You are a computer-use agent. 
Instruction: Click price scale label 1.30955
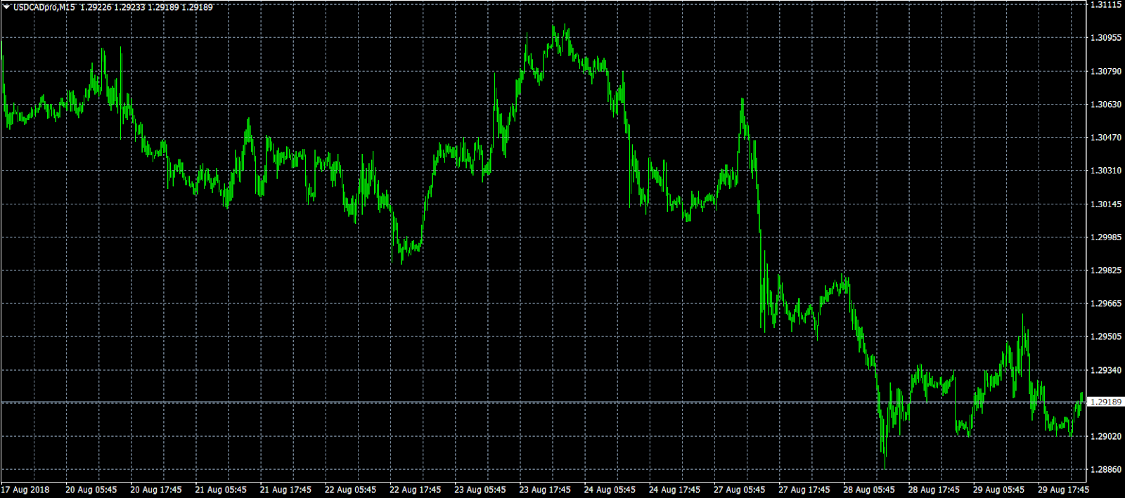pos(1105,38)
